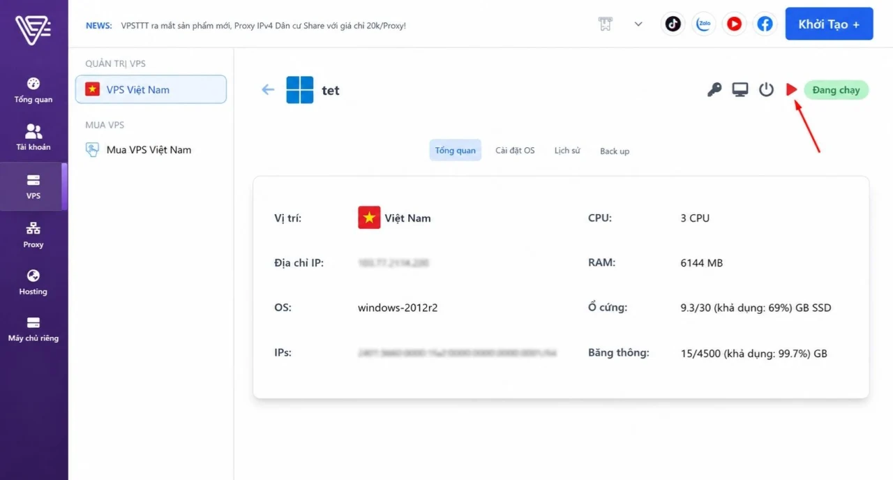Select VPS section in sidebar
Screen dimensions: 893x480
[33, 187]
